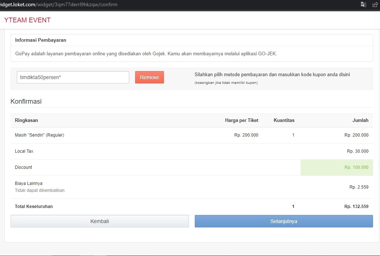Image resolution: width=380 pixels, height=256 pixels.
Task: Click the Selanjutnya button
Action: click(x=284, y=221)
